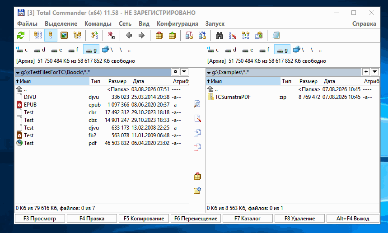Image resolution: width=388 pixels, height=233 pixels.
Task: Click F5 Копирование button
Action: coord(144,219)
